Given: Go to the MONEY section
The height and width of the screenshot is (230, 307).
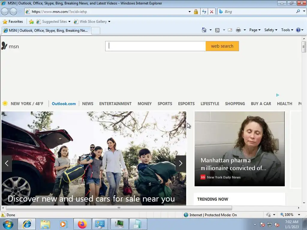Looking at the screenshot, I should pos(145,104).
